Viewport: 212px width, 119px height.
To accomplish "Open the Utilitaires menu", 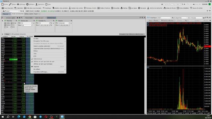I will pos(30,4).
